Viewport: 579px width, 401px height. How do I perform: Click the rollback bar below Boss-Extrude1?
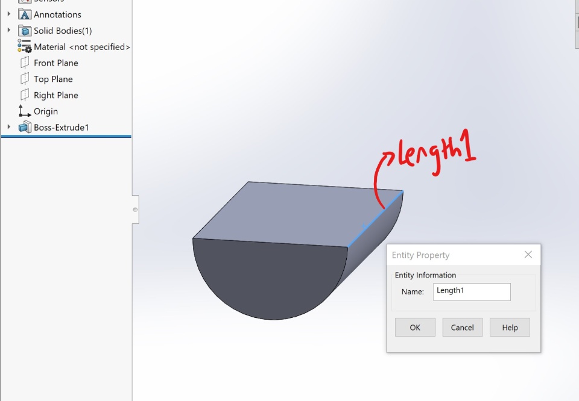(66, 136)
